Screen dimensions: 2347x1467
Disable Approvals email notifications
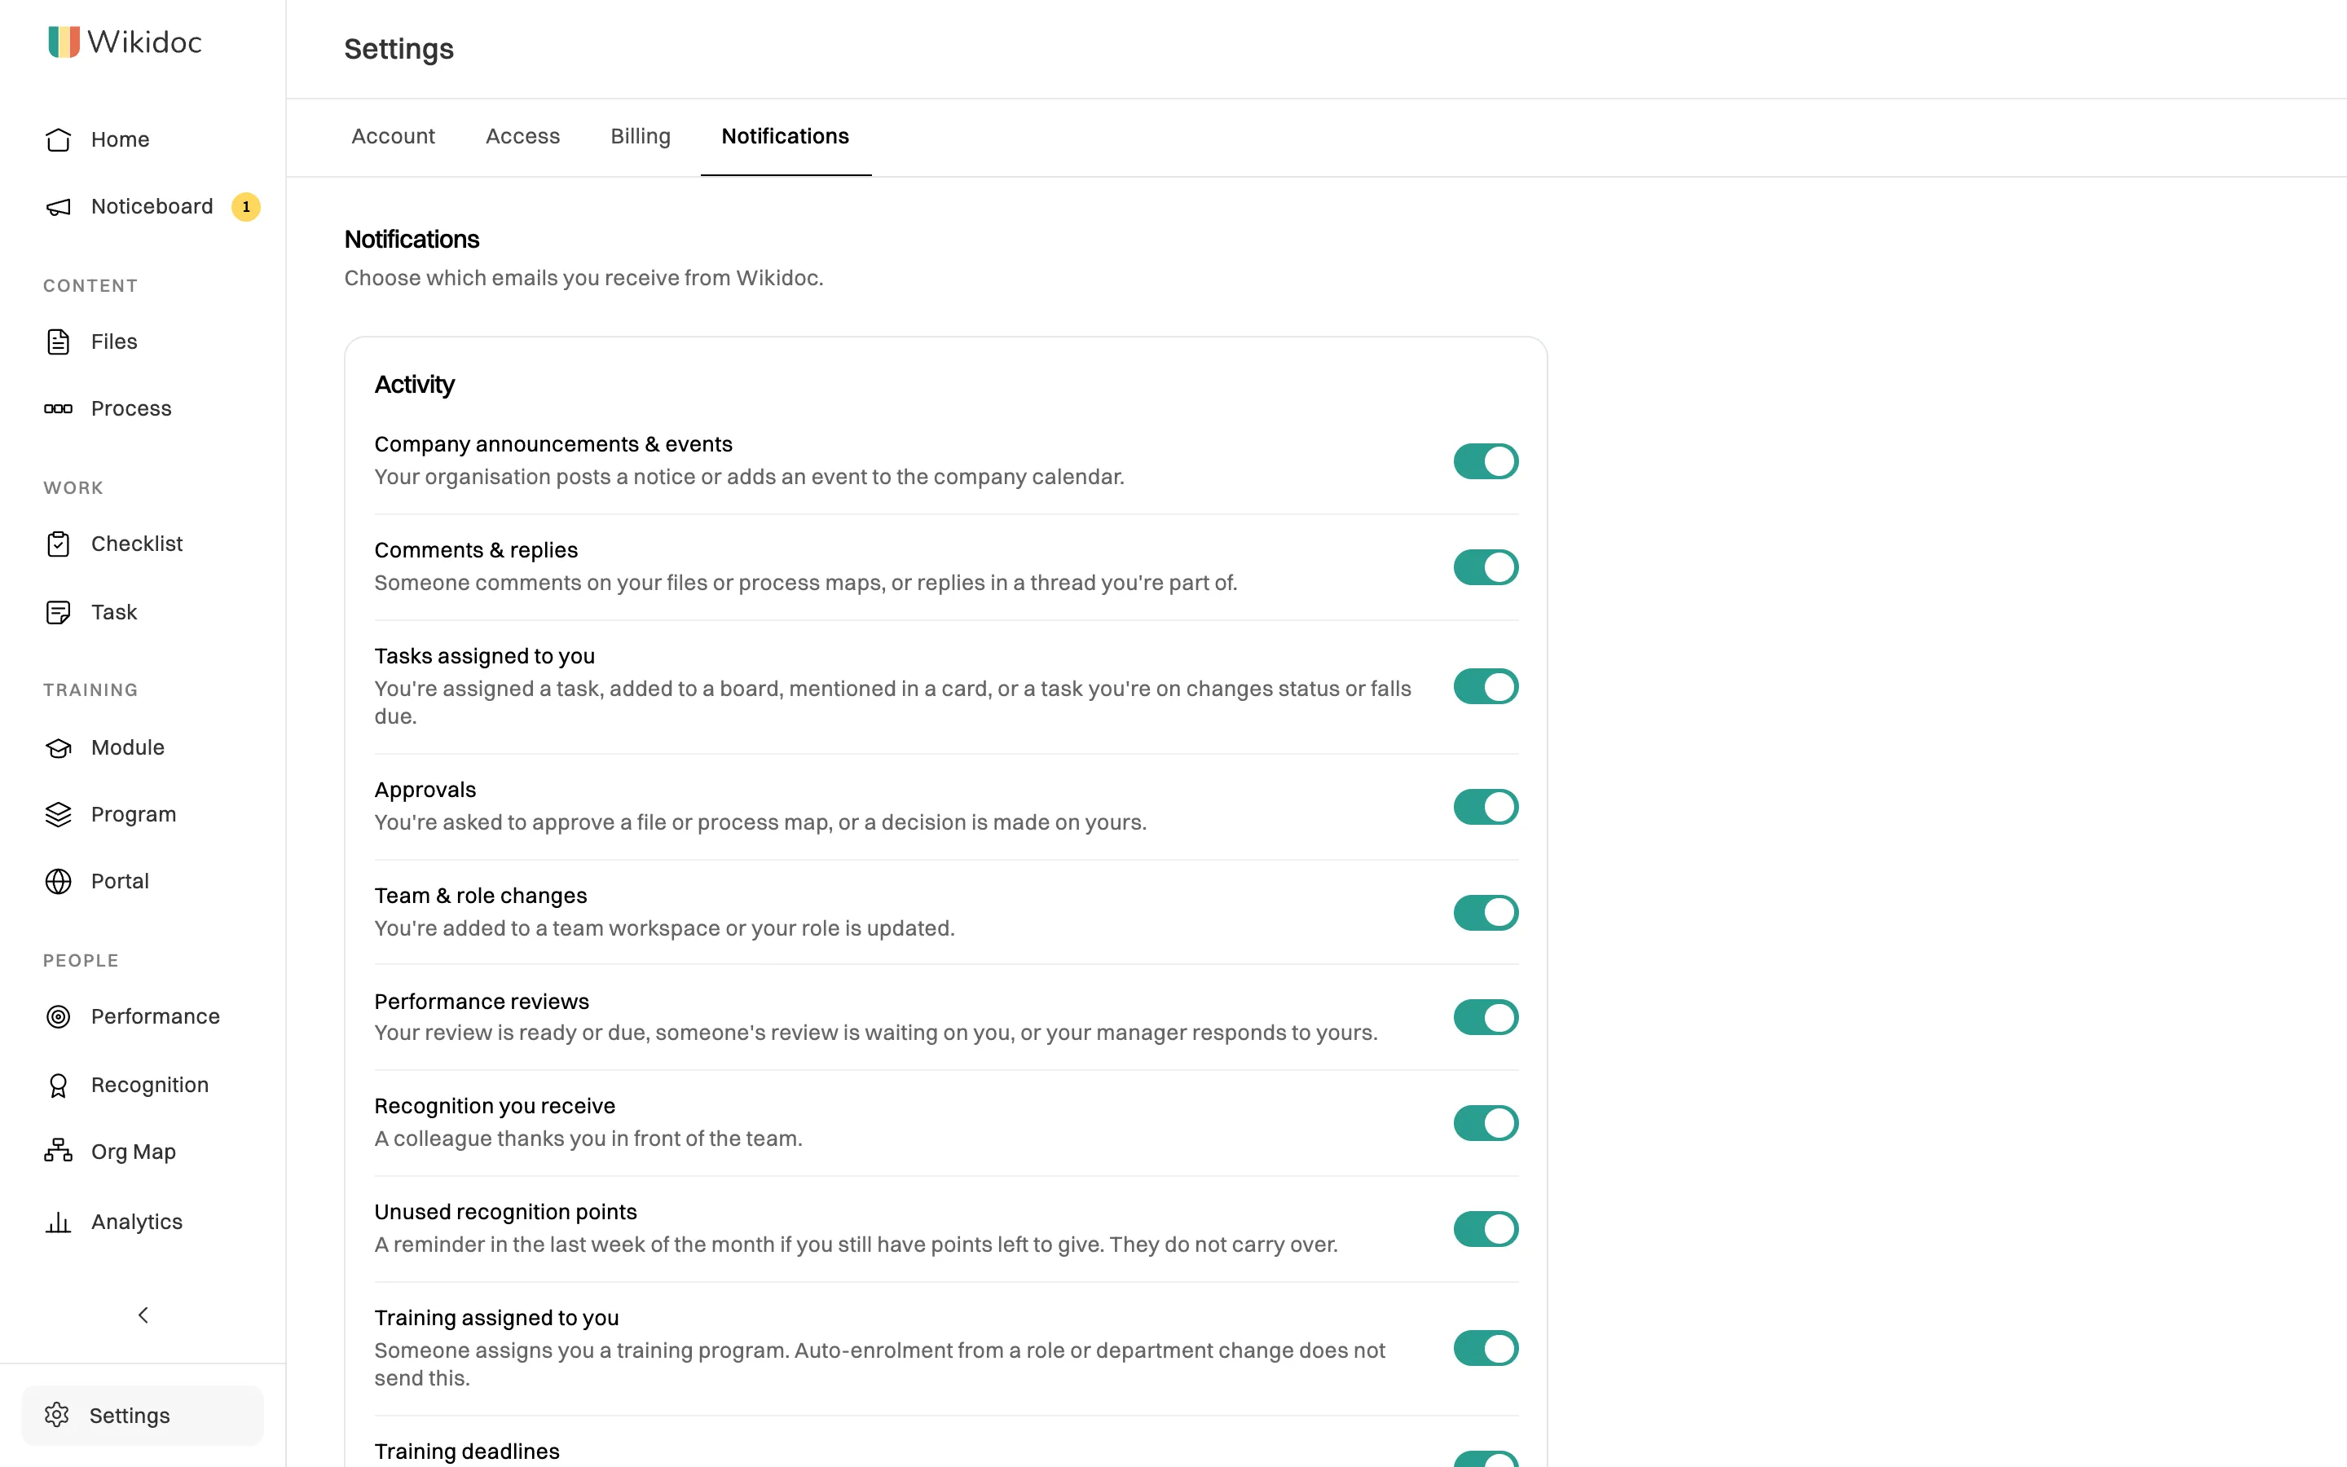click(1485, 806)
